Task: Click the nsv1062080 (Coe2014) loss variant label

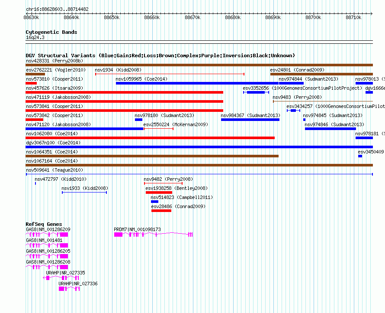Action: point(52,134)
